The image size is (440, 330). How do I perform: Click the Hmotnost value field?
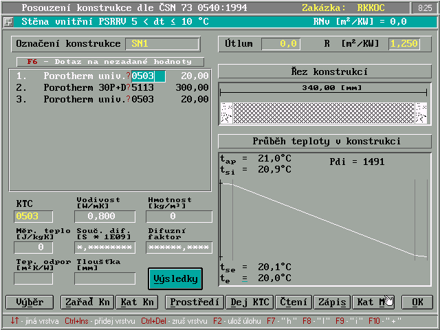[x=179, y=217]
